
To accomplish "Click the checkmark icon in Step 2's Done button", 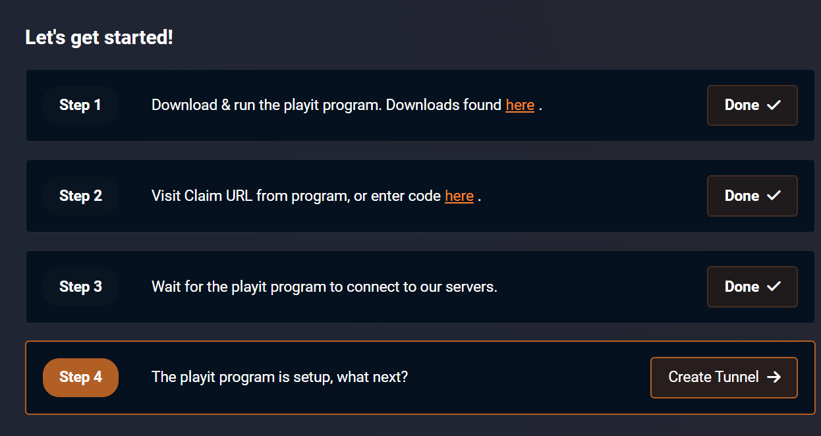I will tap(774, 196).
